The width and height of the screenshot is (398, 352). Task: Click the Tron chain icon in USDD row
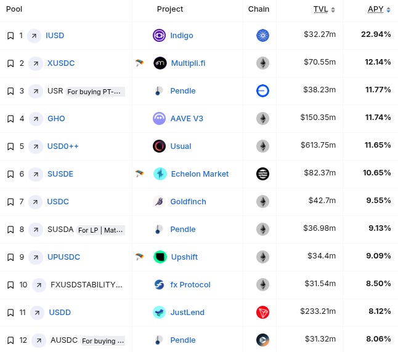[262, 313]
